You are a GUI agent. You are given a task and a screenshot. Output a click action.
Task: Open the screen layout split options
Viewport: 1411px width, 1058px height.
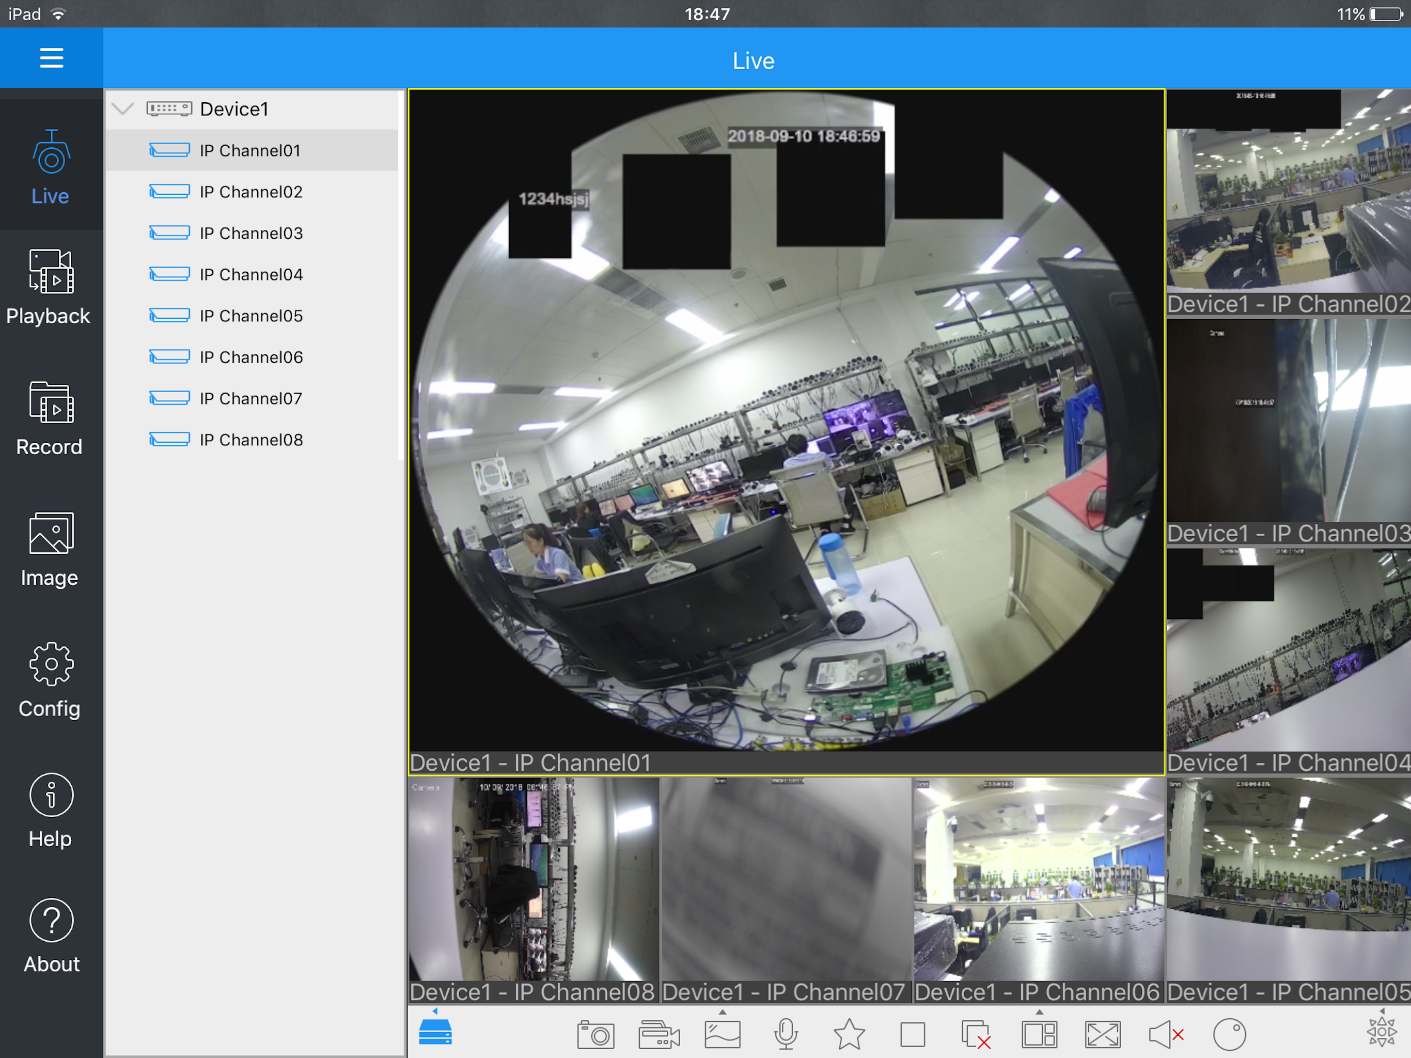tap(1039, 1034)
